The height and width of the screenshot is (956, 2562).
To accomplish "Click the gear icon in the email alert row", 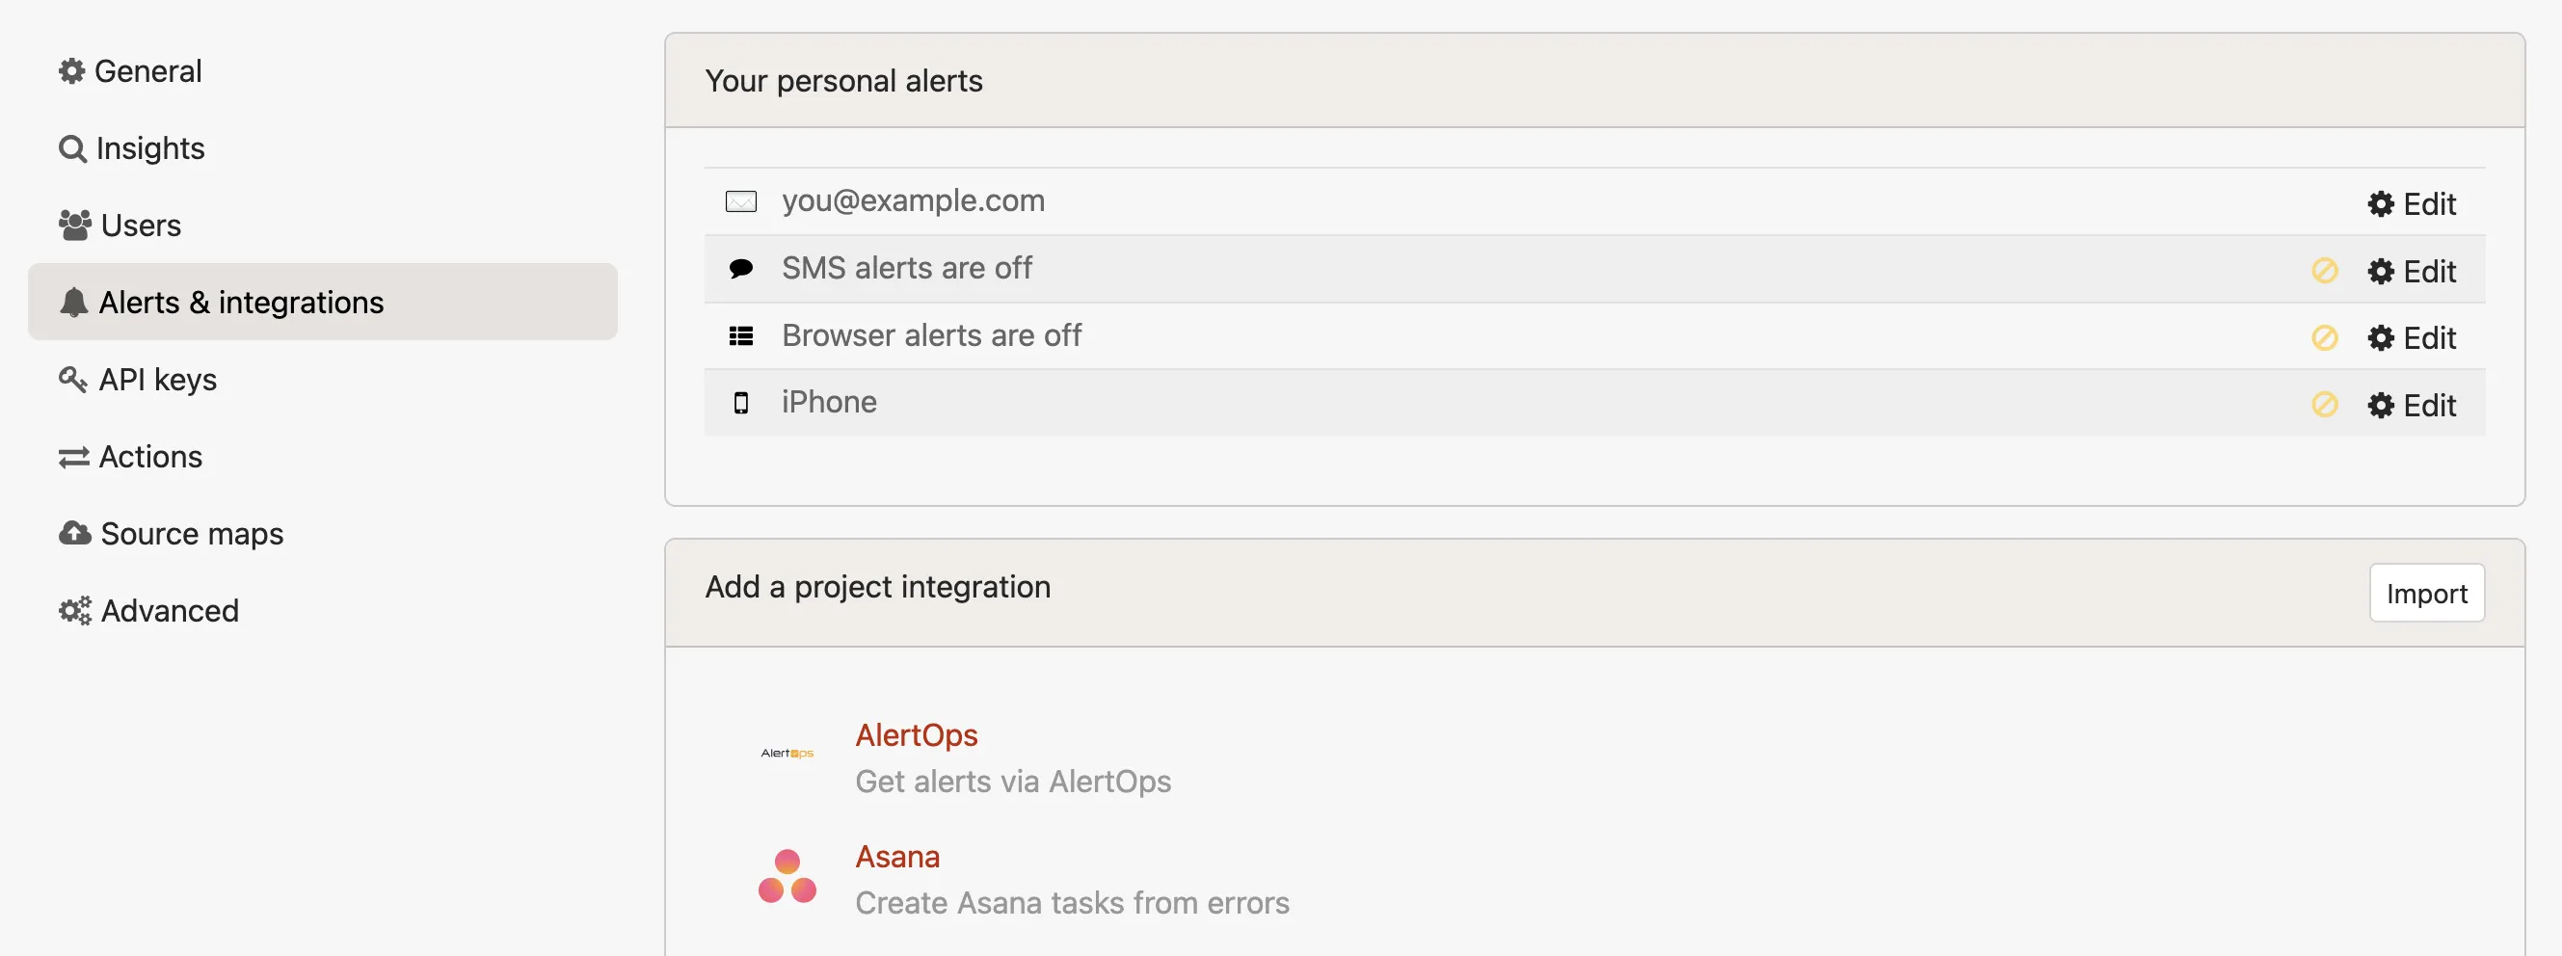I will 2380,204.
